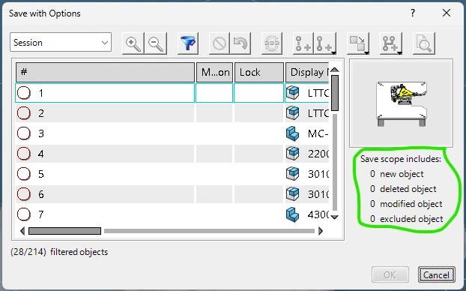The width and height of the screenshot is (466, 291).
Task: Click the first add-node plus icon
Action: pyautogui.click(x=303, y=43)
